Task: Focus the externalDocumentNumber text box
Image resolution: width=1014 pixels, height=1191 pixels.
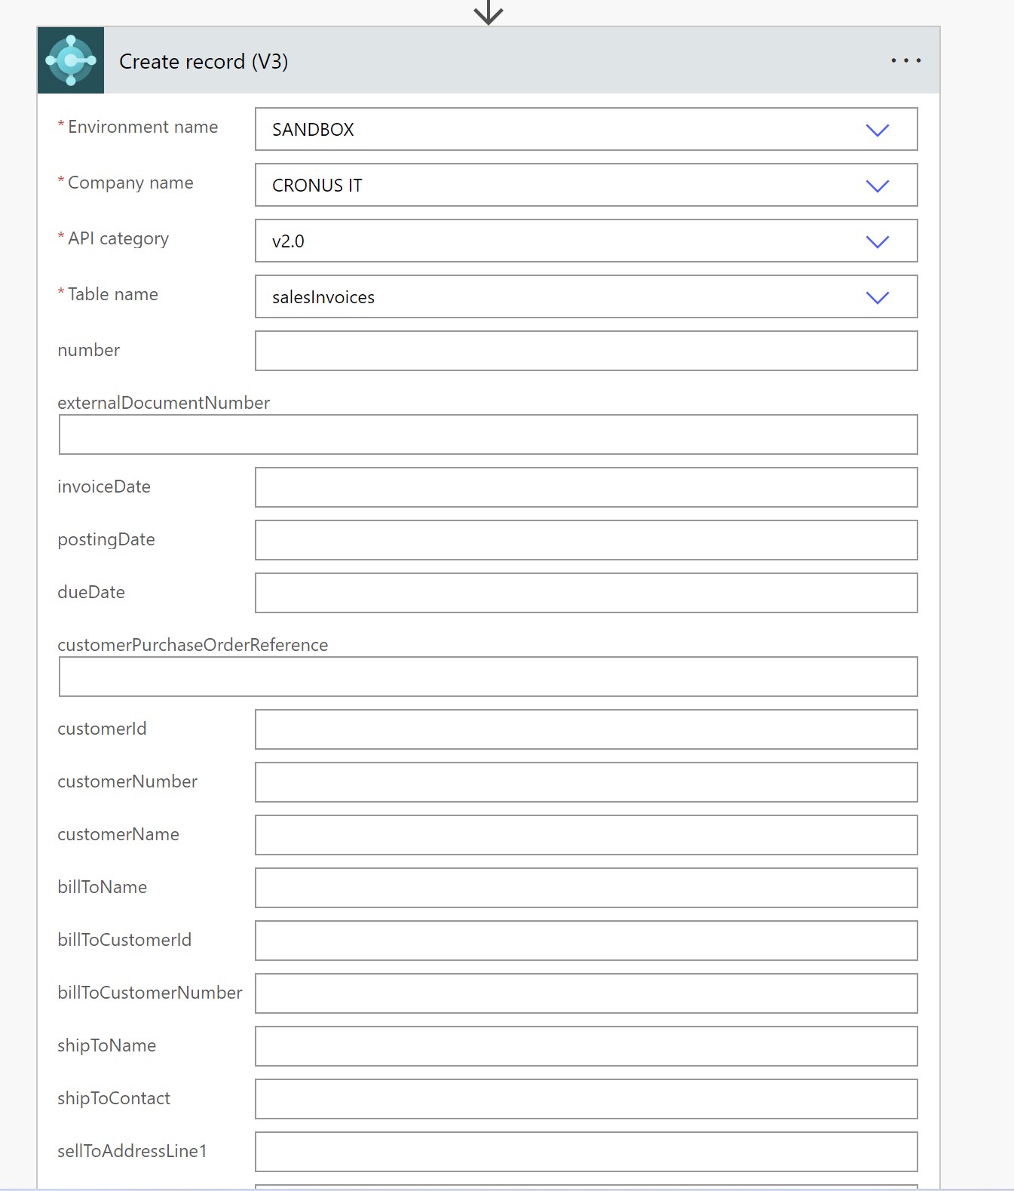Action: coord(488,434)
